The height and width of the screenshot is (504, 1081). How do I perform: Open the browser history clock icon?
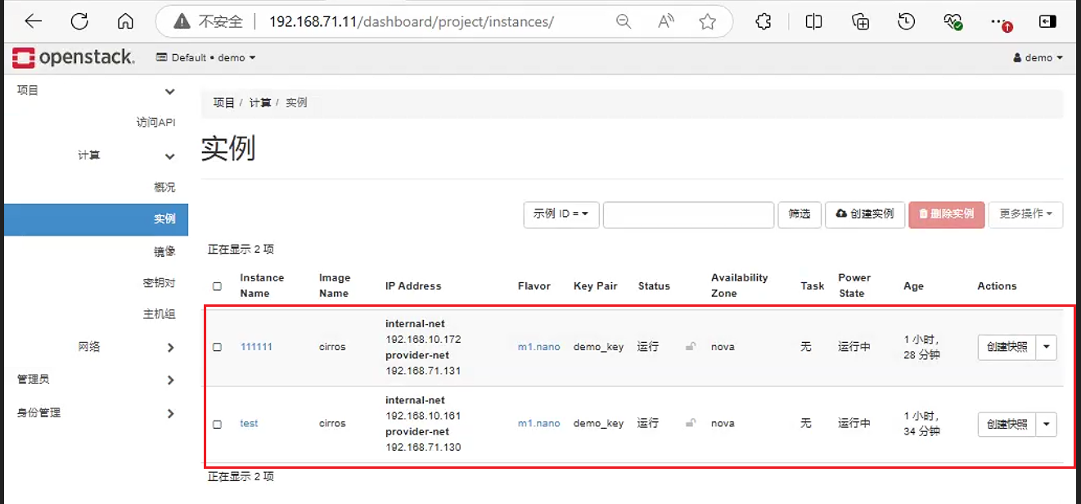pyautogui.click(x=906, y=22)
